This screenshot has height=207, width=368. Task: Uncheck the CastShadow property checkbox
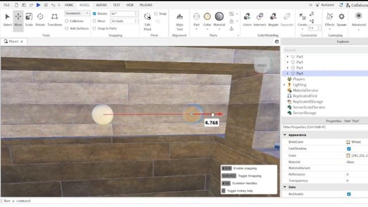[349, 148]
